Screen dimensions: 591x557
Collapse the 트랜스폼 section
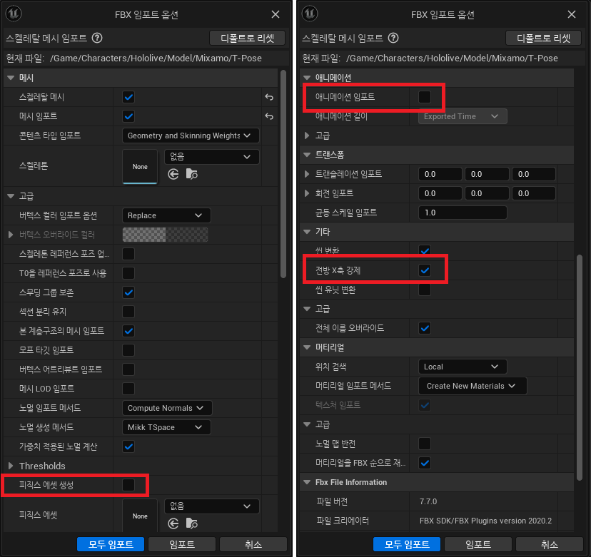click(307, 155)
